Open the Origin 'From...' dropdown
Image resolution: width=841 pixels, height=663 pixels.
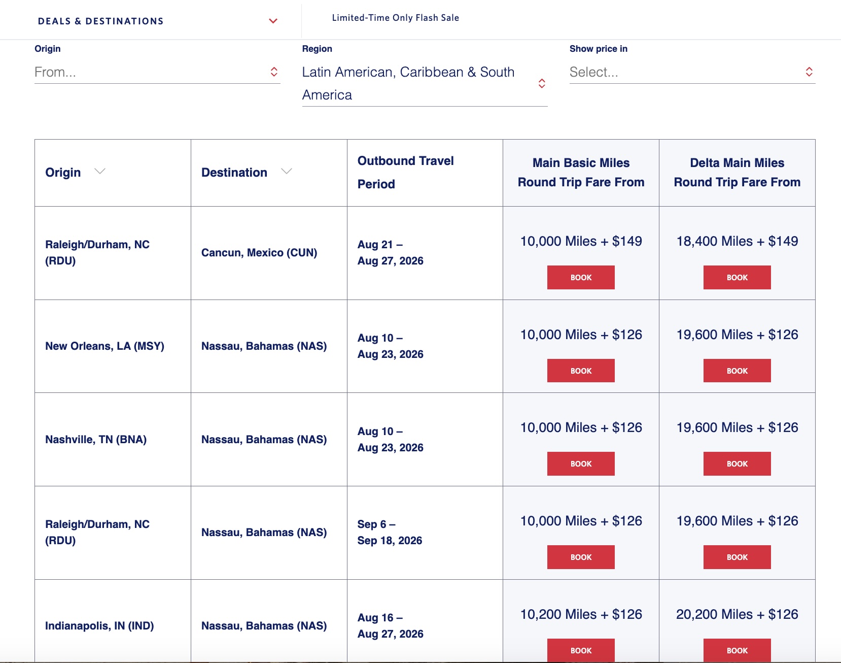click(x=157, y=72)
